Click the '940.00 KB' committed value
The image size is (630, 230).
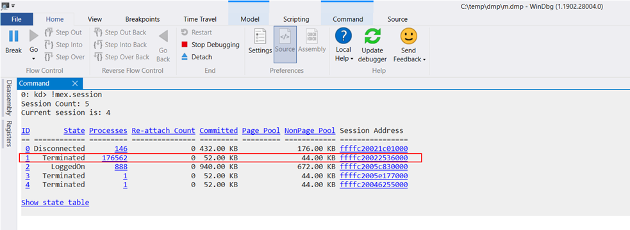pyautogui.click(x=219, y=167)
